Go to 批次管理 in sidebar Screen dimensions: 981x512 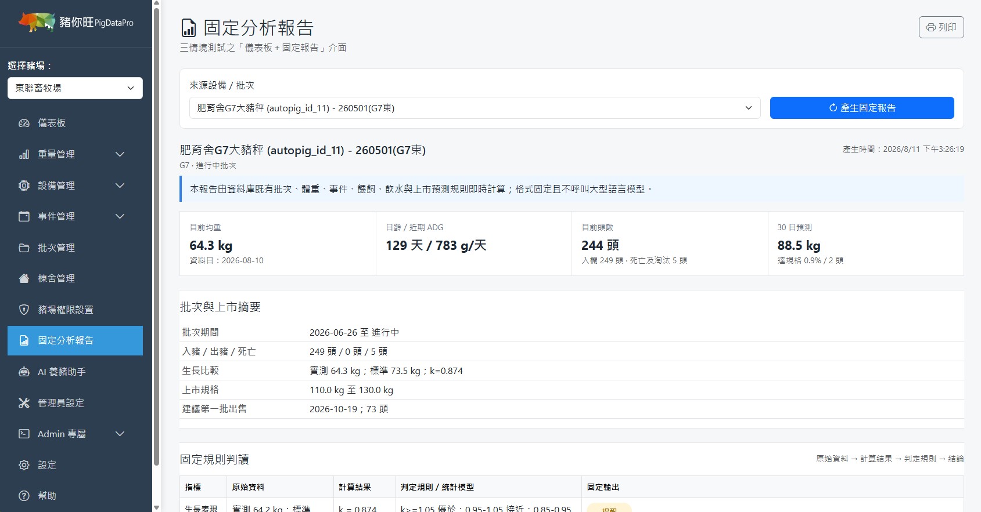[x=75, y=248]
